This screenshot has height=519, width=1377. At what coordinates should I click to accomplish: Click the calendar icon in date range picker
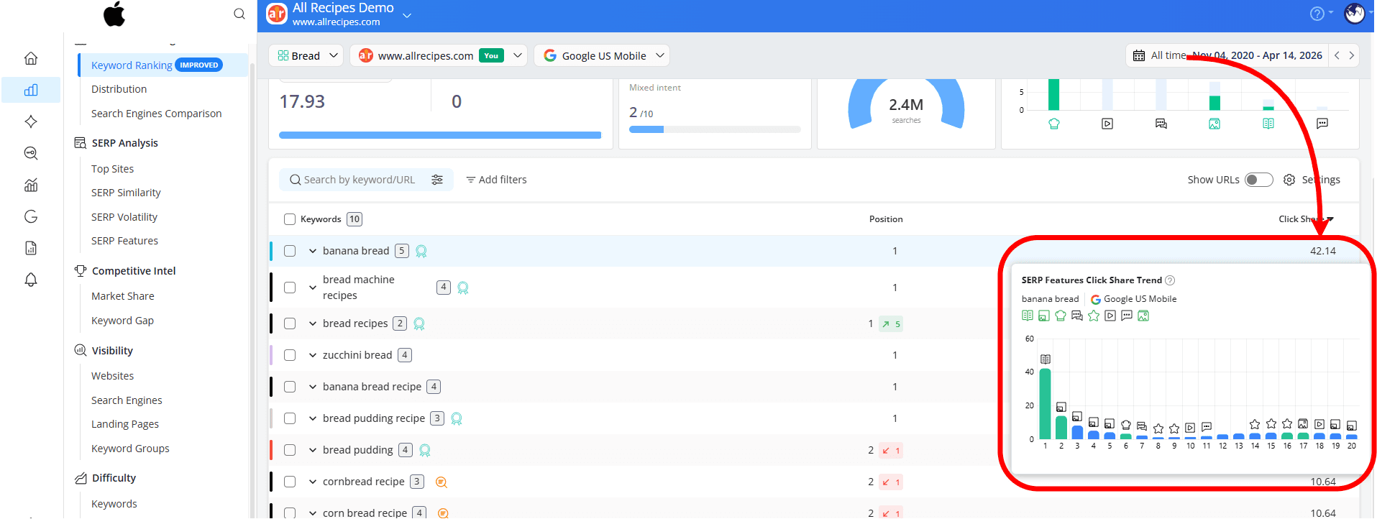1139,55
